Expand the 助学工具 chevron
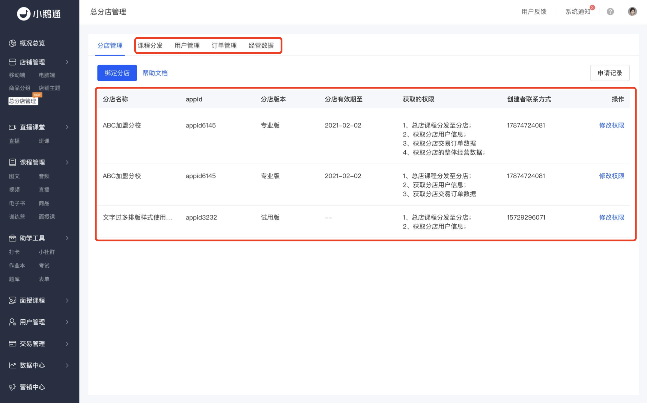This screenshot has height=403, width=647. (x=67, y=238)
